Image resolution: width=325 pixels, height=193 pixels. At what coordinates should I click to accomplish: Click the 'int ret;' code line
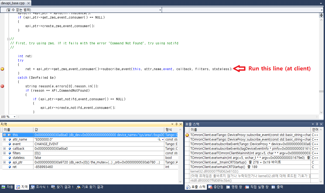25,56
